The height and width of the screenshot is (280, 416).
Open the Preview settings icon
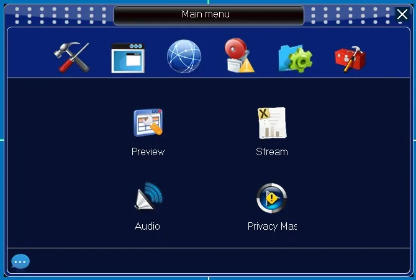click(x=148, y=122)
